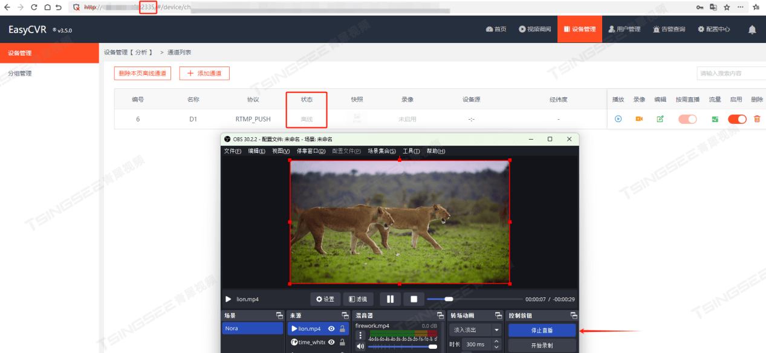
Task: Mute firework.mp4 with speaker icon
Action: tap(361, 346)
